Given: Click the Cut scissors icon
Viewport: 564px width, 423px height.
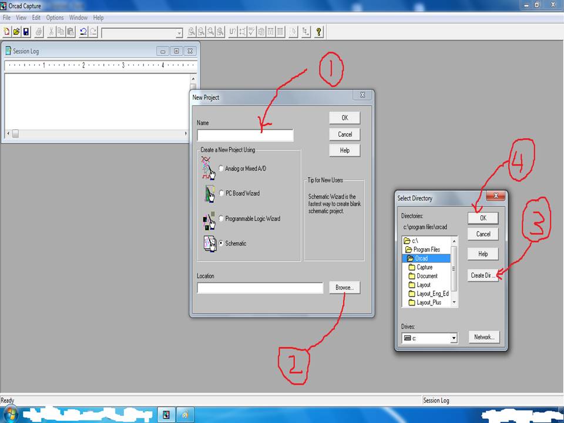Looking at the screenshot, I should [52, 32].
